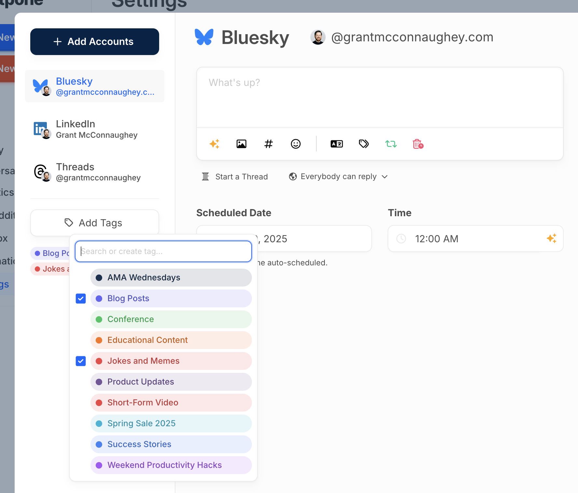Click the Bluesky butterfly logo in header
The width and height of the screenshot is (578, 493).
tap(204, 37)
